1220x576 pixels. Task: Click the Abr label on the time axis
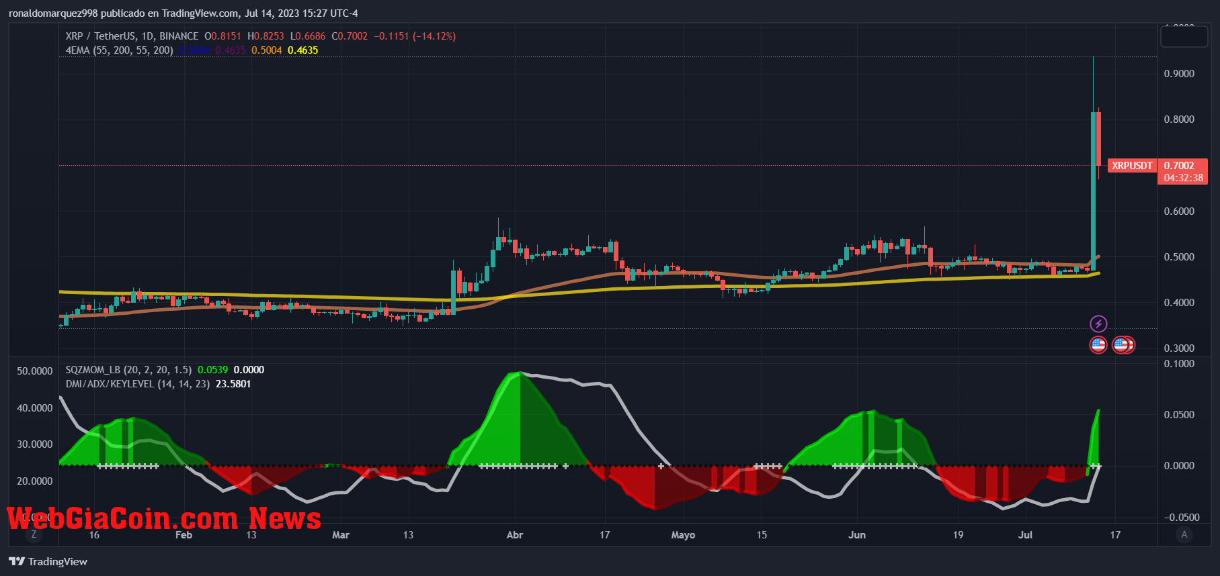pos(515,535)
